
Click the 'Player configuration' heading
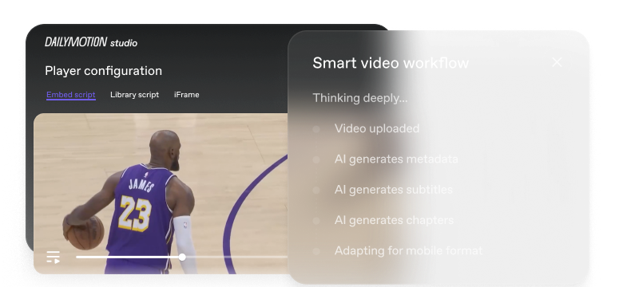(103, 71)
